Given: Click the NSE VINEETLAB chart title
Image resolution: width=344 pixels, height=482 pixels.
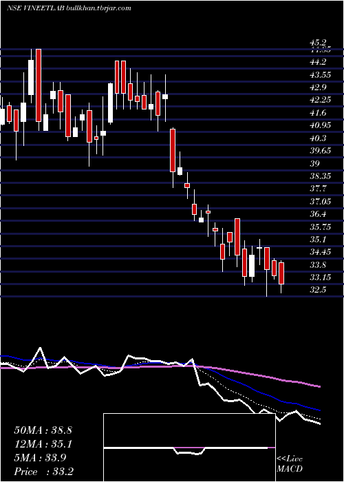Looking at the screenshot, I should click(69, 8).
